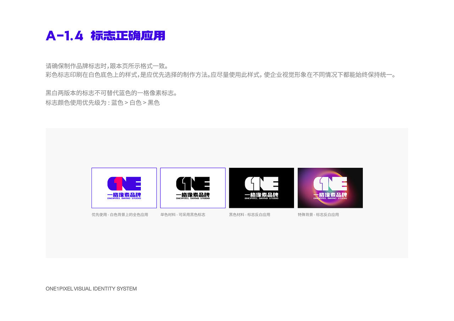Select the white logo on black background
Image resolution: width=454 pixels, height=321 pixels.
261,188
